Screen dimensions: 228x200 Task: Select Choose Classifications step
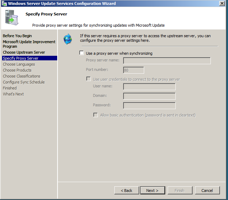[21, 76]
